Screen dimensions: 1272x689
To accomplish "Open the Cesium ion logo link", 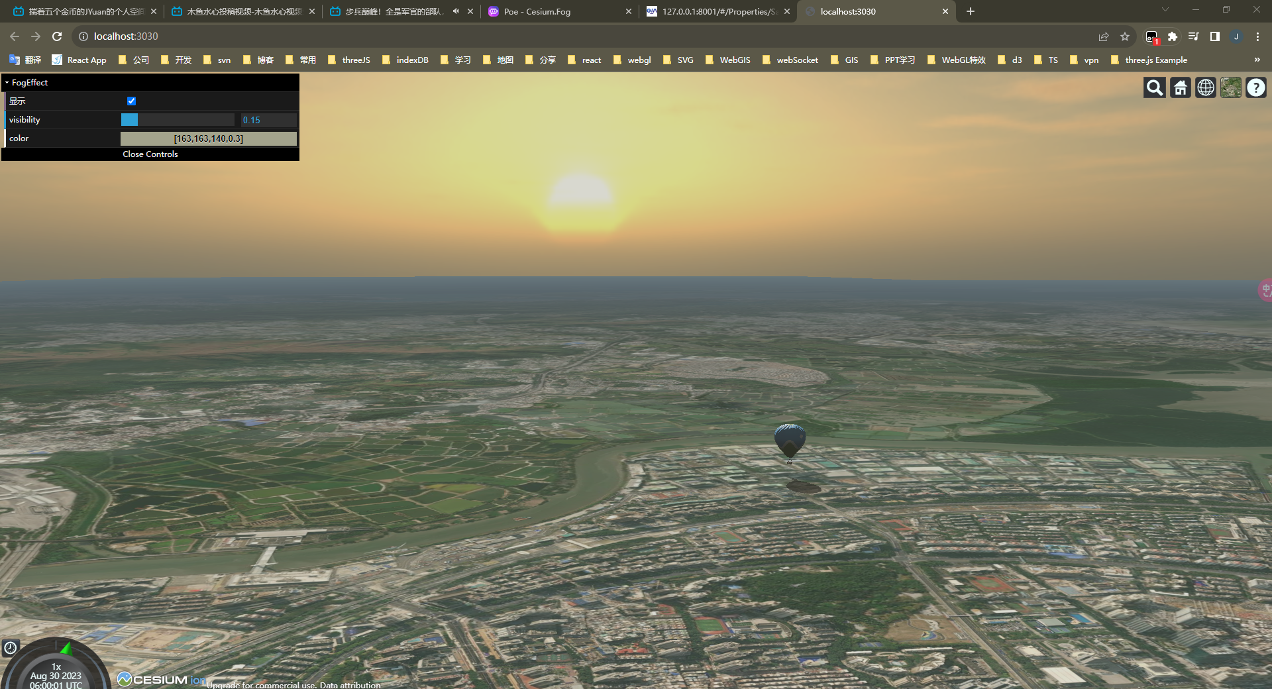I will pos(162,679).
